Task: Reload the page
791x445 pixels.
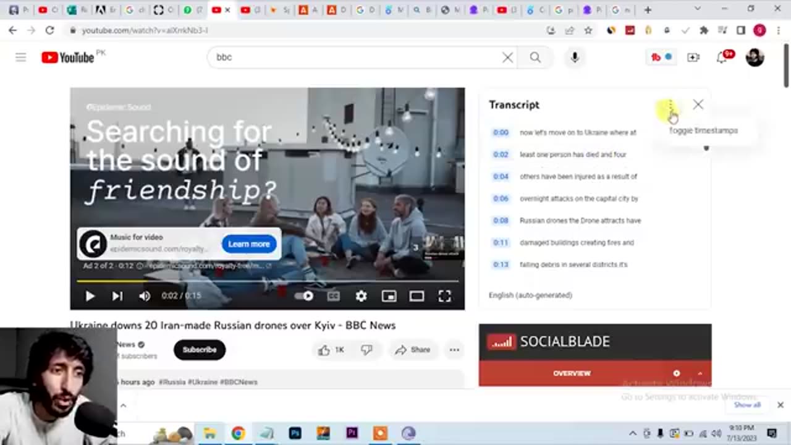Action: [x=49, y=30]
